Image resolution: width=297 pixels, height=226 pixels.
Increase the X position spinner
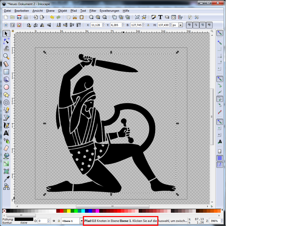point(103,24)
